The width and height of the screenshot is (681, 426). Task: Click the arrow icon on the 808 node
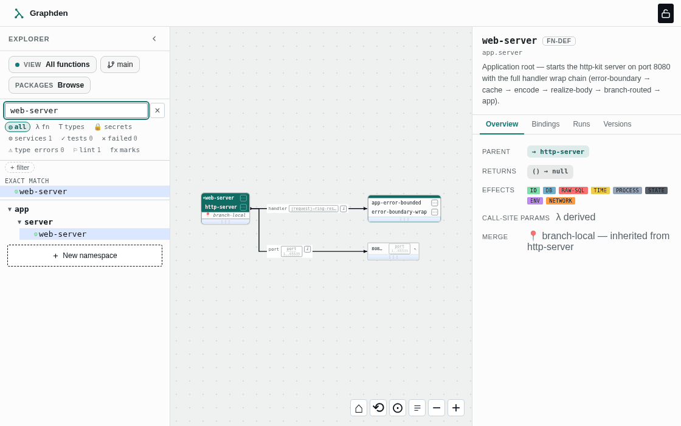415,249
